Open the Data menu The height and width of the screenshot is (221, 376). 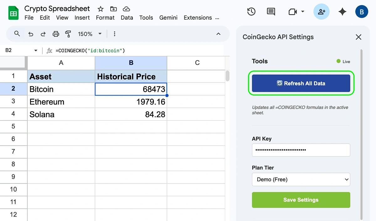click(127, 18)
